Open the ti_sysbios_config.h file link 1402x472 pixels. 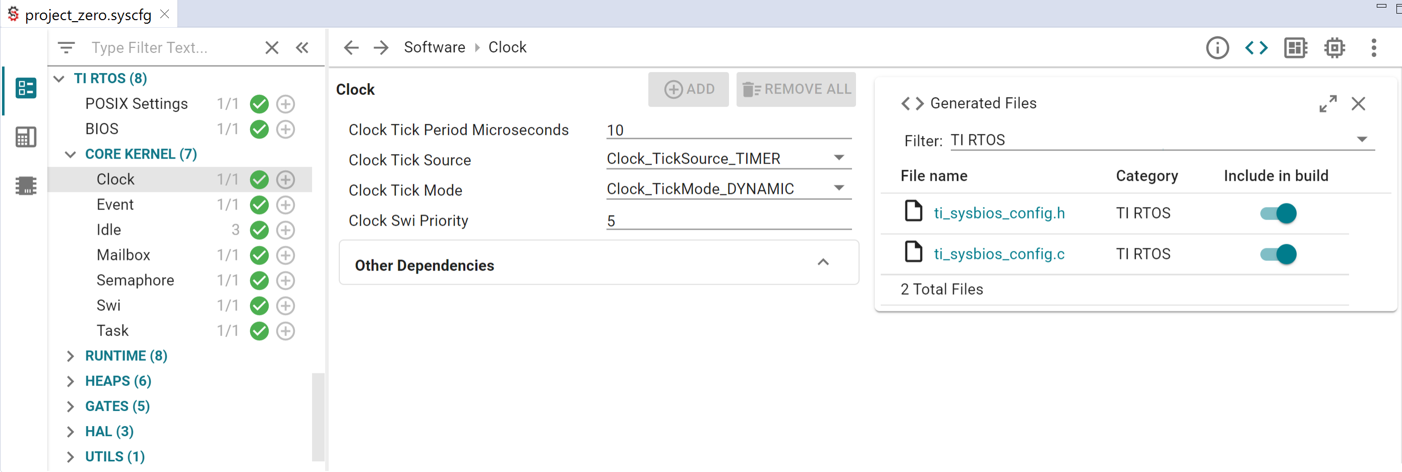click(1000, 213)
